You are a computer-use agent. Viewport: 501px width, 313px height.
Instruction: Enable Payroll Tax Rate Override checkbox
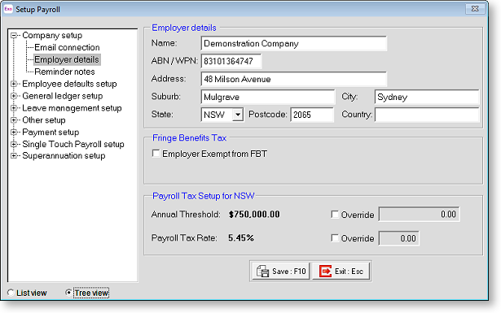[x=335, y=238]
